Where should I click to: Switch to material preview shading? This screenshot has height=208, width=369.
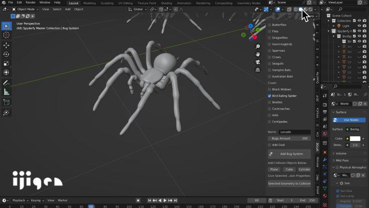(x=306, y=9)
